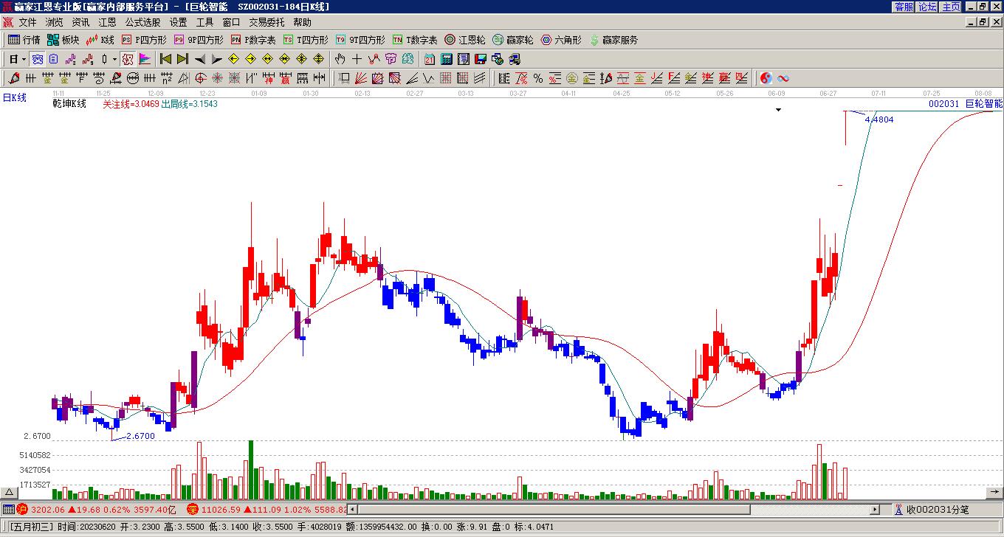This screenshot has height=537, width=1004.
Task: Open the 9T四方形 tool
Action: tap(360, 40)
